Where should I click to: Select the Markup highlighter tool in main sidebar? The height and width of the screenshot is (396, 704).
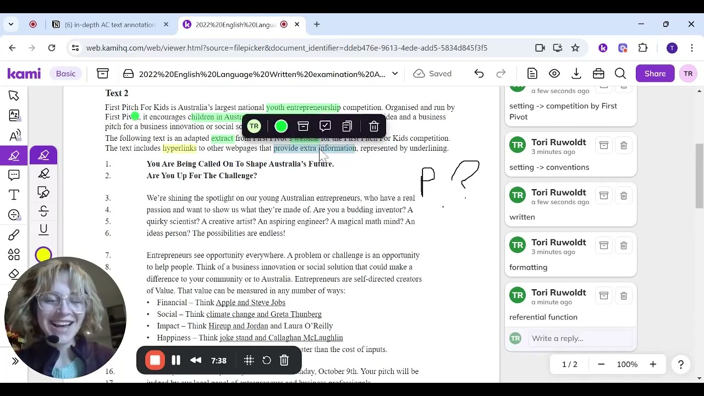point(14,156)
